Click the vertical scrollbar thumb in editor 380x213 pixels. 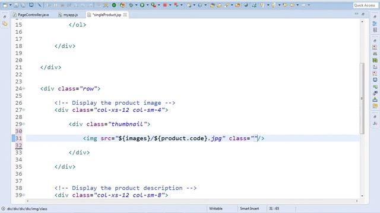click(x=362, y=98)
